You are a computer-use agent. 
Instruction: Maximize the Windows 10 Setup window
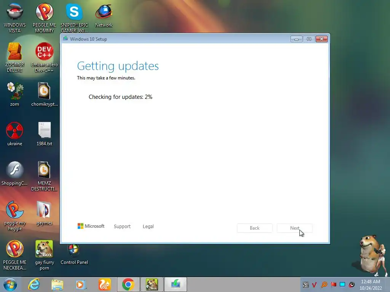(309, 39)
